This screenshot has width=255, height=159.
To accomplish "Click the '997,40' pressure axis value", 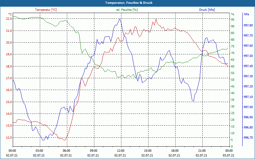I will [x=248, y=66].
